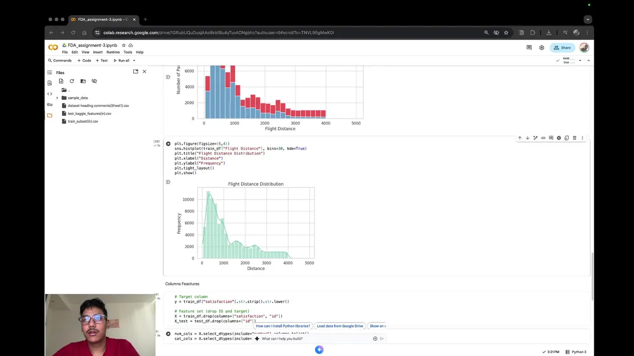The width and height of the screenshot is (634, 356).
Task: Close the Files panel
Action: click(144, 72)
